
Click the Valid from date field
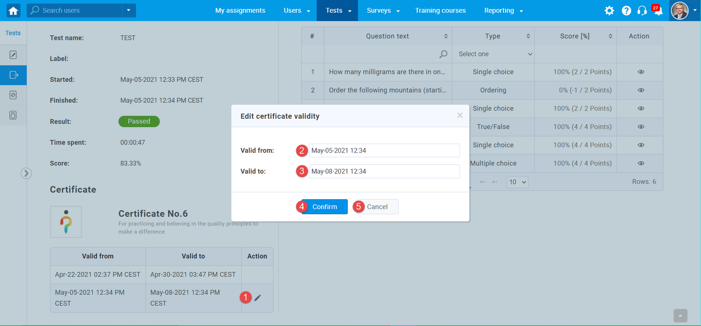pyautogui.click(x=384, y=150)
